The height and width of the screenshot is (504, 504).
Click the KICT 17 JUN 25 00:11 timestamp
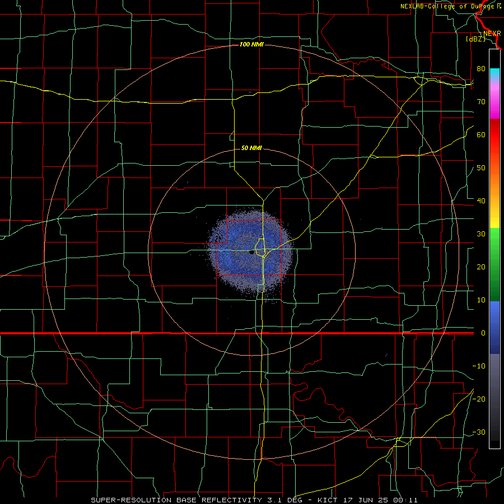point(368,500)
